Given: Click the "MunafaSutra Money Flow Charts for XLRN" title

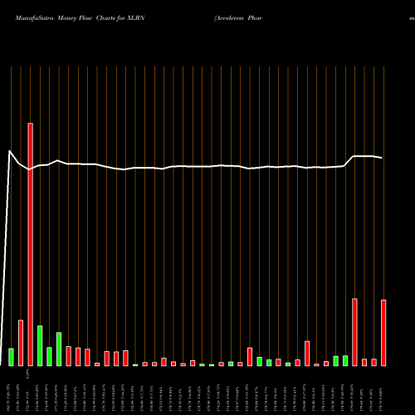Looking at the screenshot, I should (80, 18).
